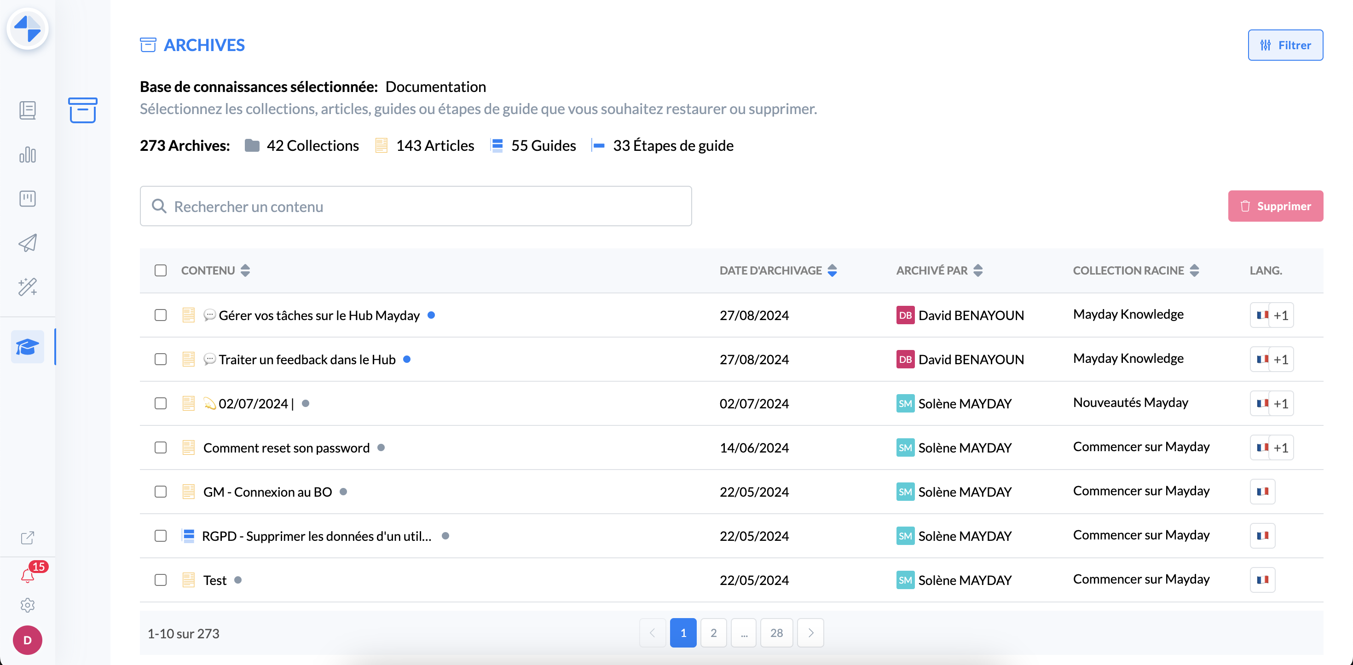This screenshot has height=665, width=1353.
Task: Click the external link icon in sidebar
Action: point(27,538)
